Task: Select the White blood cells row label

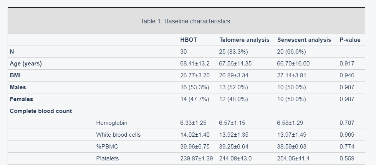Action: (118, 135)
